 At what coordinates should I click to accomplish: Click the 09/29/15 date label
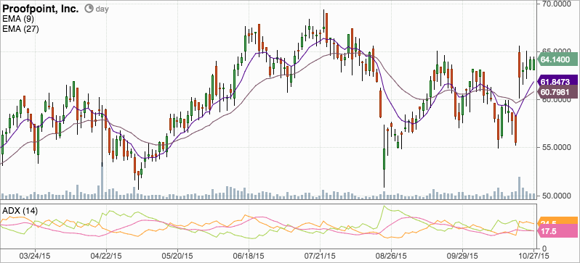pyautogui.click(x=463, y=255)
